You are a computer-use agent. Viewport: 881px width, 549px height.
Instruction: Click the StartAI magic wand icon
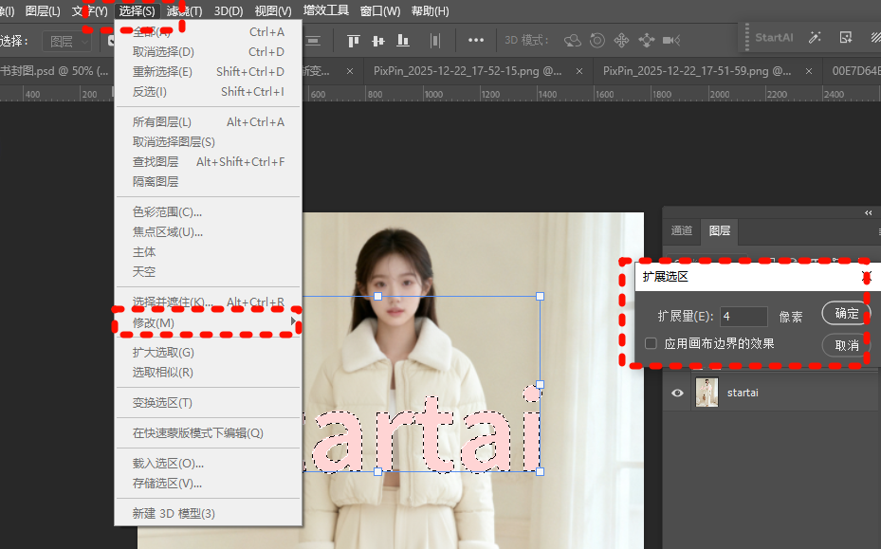815,38
